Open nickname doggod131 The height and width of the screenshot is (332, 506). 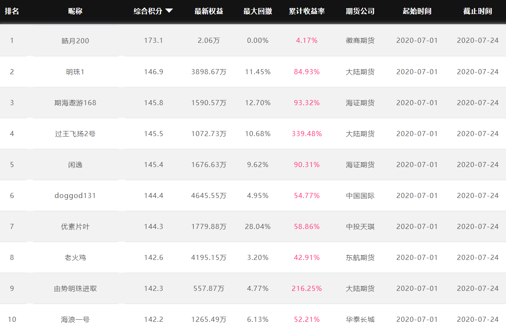point(75,195)
